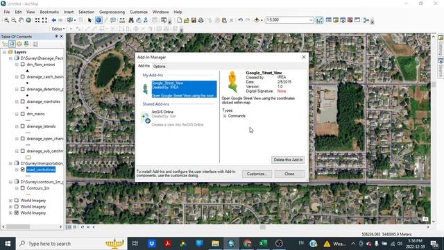Uncheck the checked World Imagery layer
This screenshot has height=250, width=444.
pyautogui.click(x=17, y=213)
